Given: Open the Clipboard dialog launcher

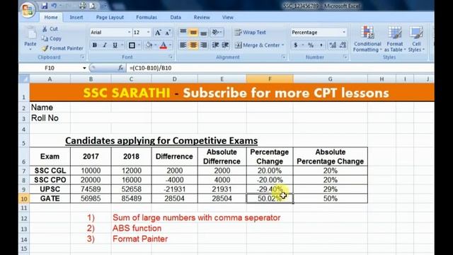Looking at the screenshot, I should (x=82, y=57).
